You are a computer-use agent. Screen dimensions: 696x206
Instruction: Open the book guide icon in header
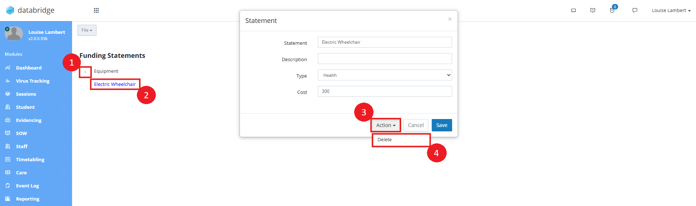pyautogui.click(x=593, y=10)
